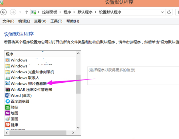
Task: Click the Windows 照片查看器 icon
Action: pos(8,83)
